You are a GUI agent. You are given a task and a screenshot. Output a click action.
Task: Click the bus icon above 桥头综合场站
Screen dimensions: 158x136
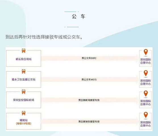[x=24, y=51]
